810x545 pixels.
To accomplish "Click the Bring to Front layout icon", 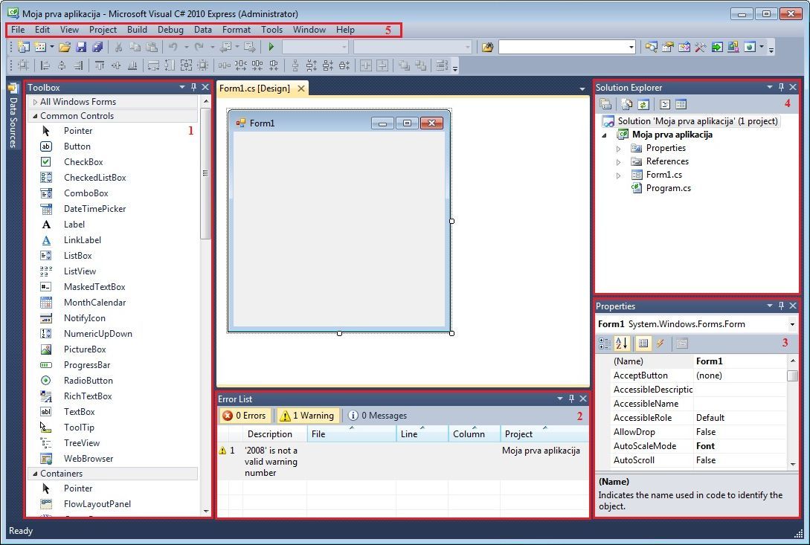I will coord(404,65).
